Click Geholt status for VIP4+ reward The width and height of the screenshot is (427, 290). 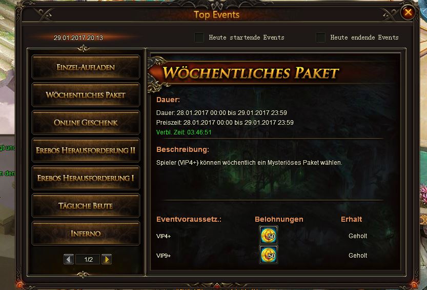[x=358, y=236]
